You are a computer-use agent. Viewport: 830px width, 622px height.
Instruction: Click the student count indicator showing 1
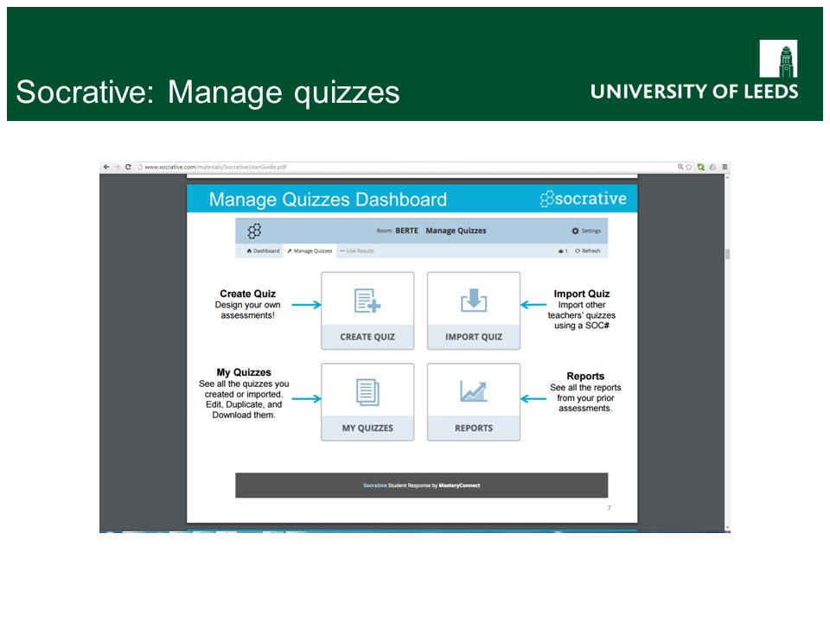[x=563, y=251]
